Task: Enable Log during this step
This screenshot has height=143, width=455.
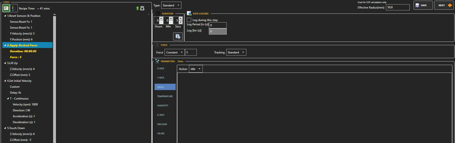Action: (x=189, y=20)
